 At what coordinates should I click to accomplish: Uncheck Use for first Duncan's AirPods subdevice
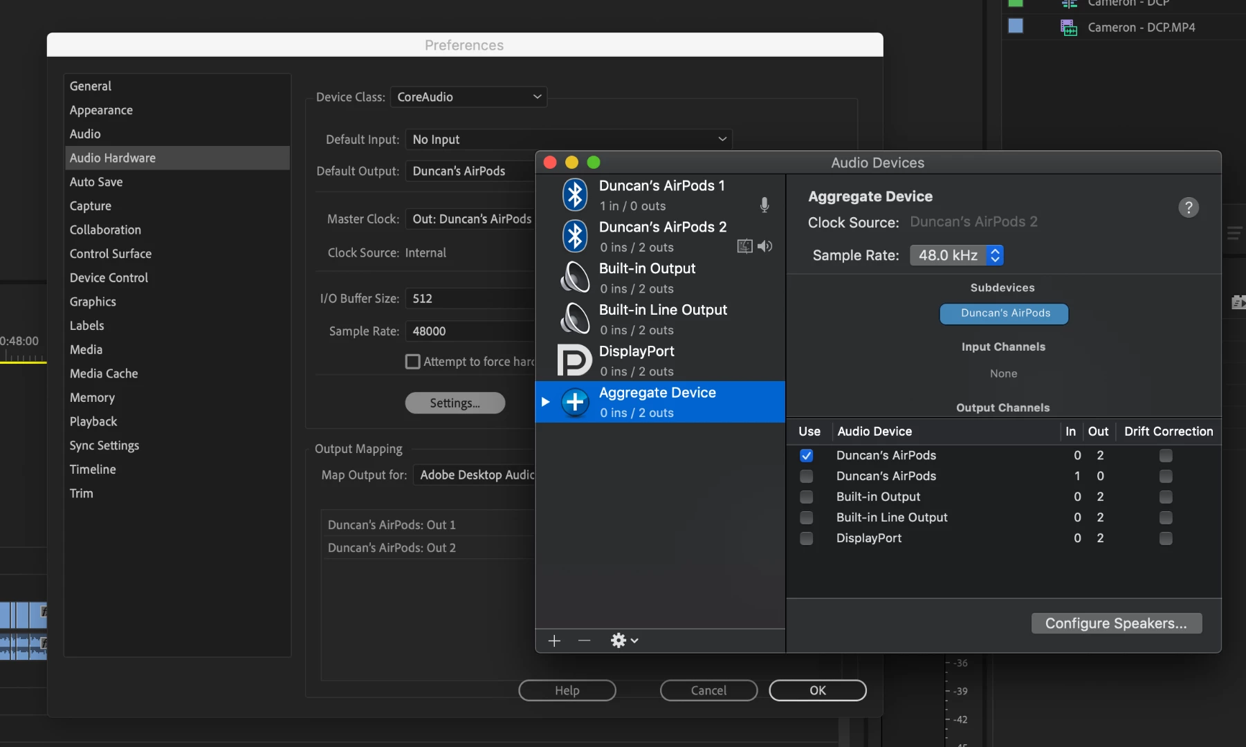(806, 456)
